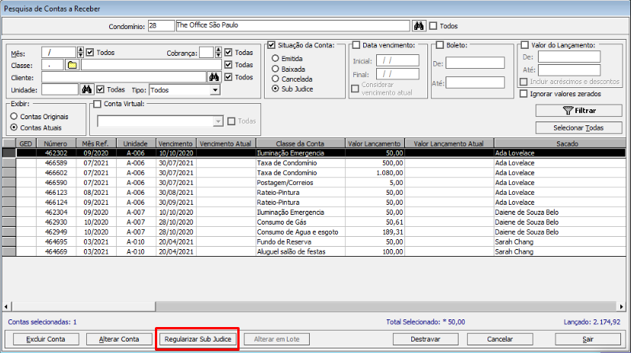Click the Data vencimento Inicial field
This screenshot has height=353, width=631.
point(398,60)
